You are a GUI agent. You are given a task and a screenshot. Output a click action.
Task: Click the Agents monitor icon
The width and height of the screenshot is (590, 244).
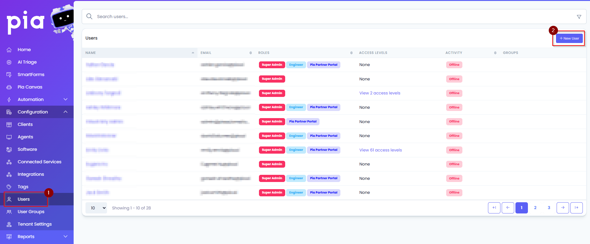pos(9,137)
